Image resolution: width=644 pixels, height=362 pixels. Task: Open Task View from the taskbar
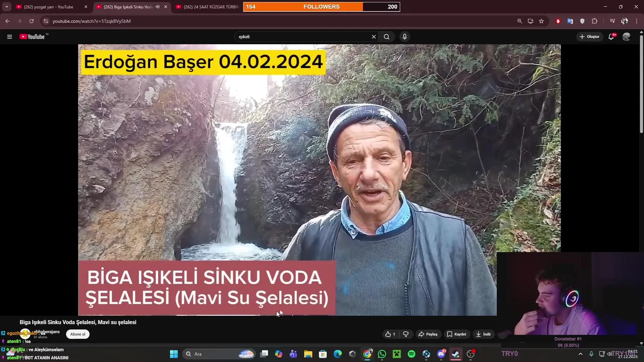(264, 354)
